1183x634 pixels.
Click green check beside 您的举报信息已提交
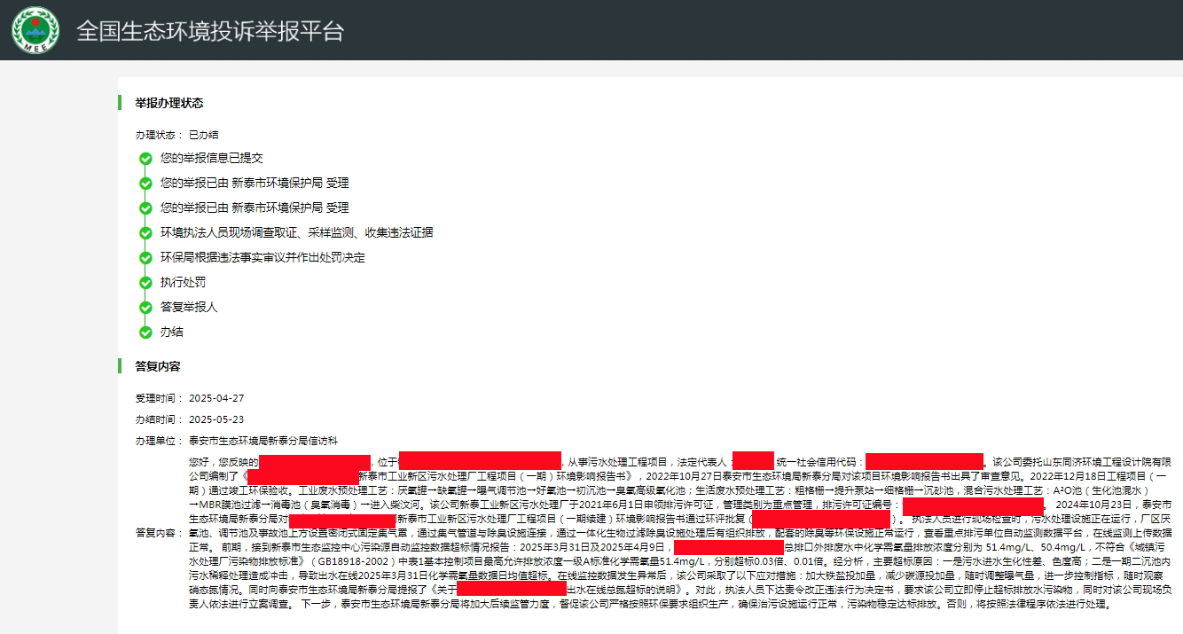145,159
